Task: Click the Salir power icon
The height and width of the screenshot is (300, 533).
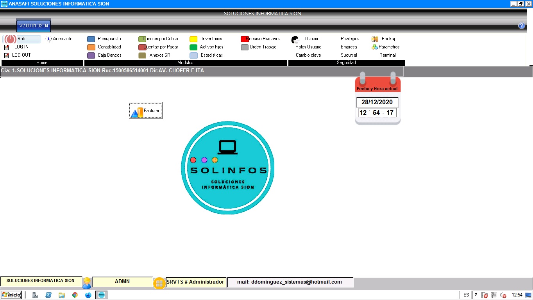Action: click(x=11, y=39)
